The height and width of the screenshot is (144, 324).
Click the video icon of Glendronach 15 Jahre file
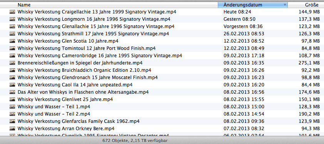(x=12, y=78)
